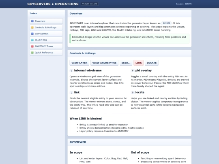Open the BLUEN Rig index entry
Image resolution: width=219 pixels, height=164 pixels.
[x=46, y=40]
